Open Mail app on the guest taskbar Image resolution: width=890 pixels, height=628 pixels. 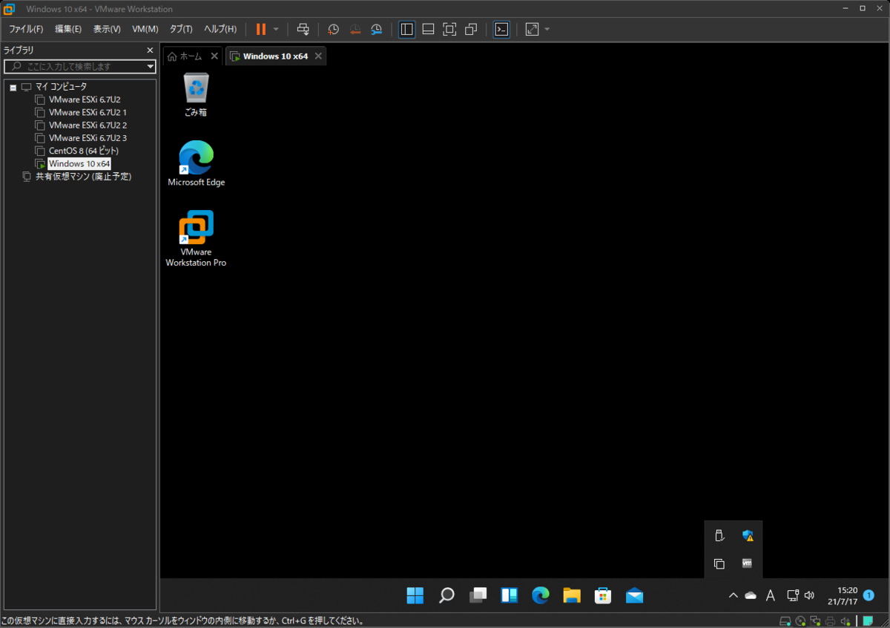click(x=634, y=595)
